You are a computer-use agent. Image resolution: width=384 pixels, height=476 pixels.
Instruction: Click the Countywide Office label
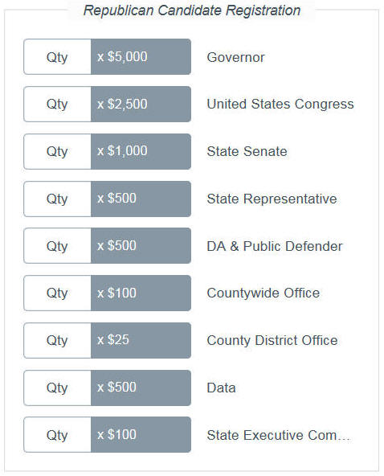tap(263, 293)
